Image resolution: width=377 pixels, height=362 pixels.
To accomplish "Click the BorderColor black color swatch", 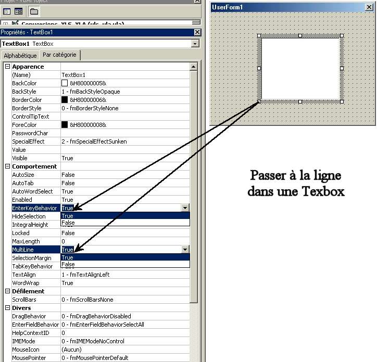I will click(65, 100).
